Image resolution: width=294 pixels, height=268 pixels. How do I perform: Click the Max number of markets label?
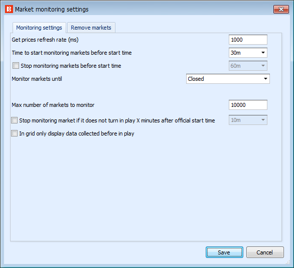[53, 105]
